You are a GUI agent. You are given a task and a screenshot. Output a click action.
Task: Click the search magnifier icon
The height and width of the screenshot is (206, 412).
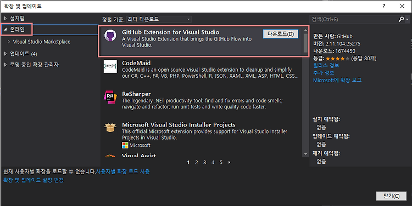pyautogui.click(x=401, y=19)
